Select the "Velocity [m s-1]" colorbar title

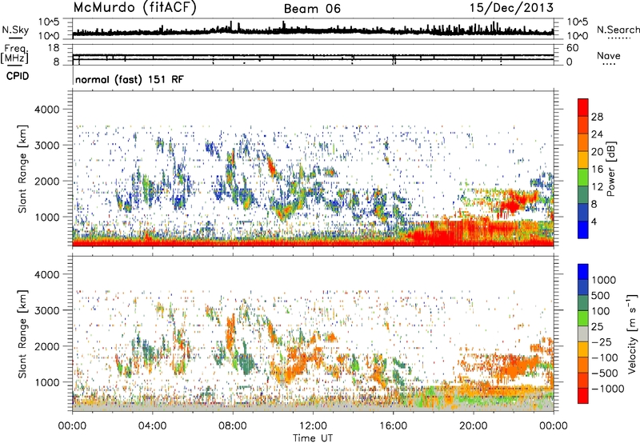pyautogui.click(x=632, y=333)
